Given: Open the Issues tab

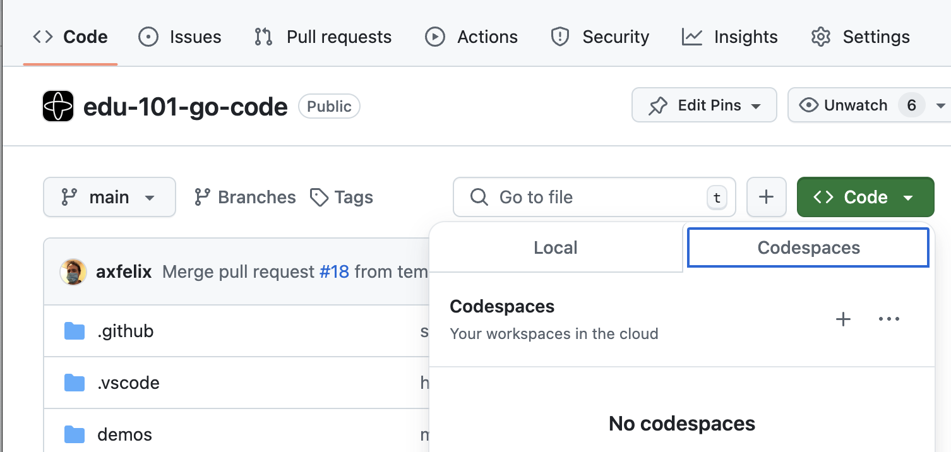Looking at the screenshot, I should pyautogui.click(x=180, y=37).
